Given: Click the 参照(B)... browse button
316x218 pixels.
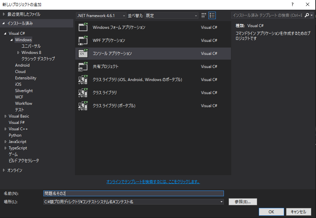Looking at the screenshot, I should (x=243, y=202).
